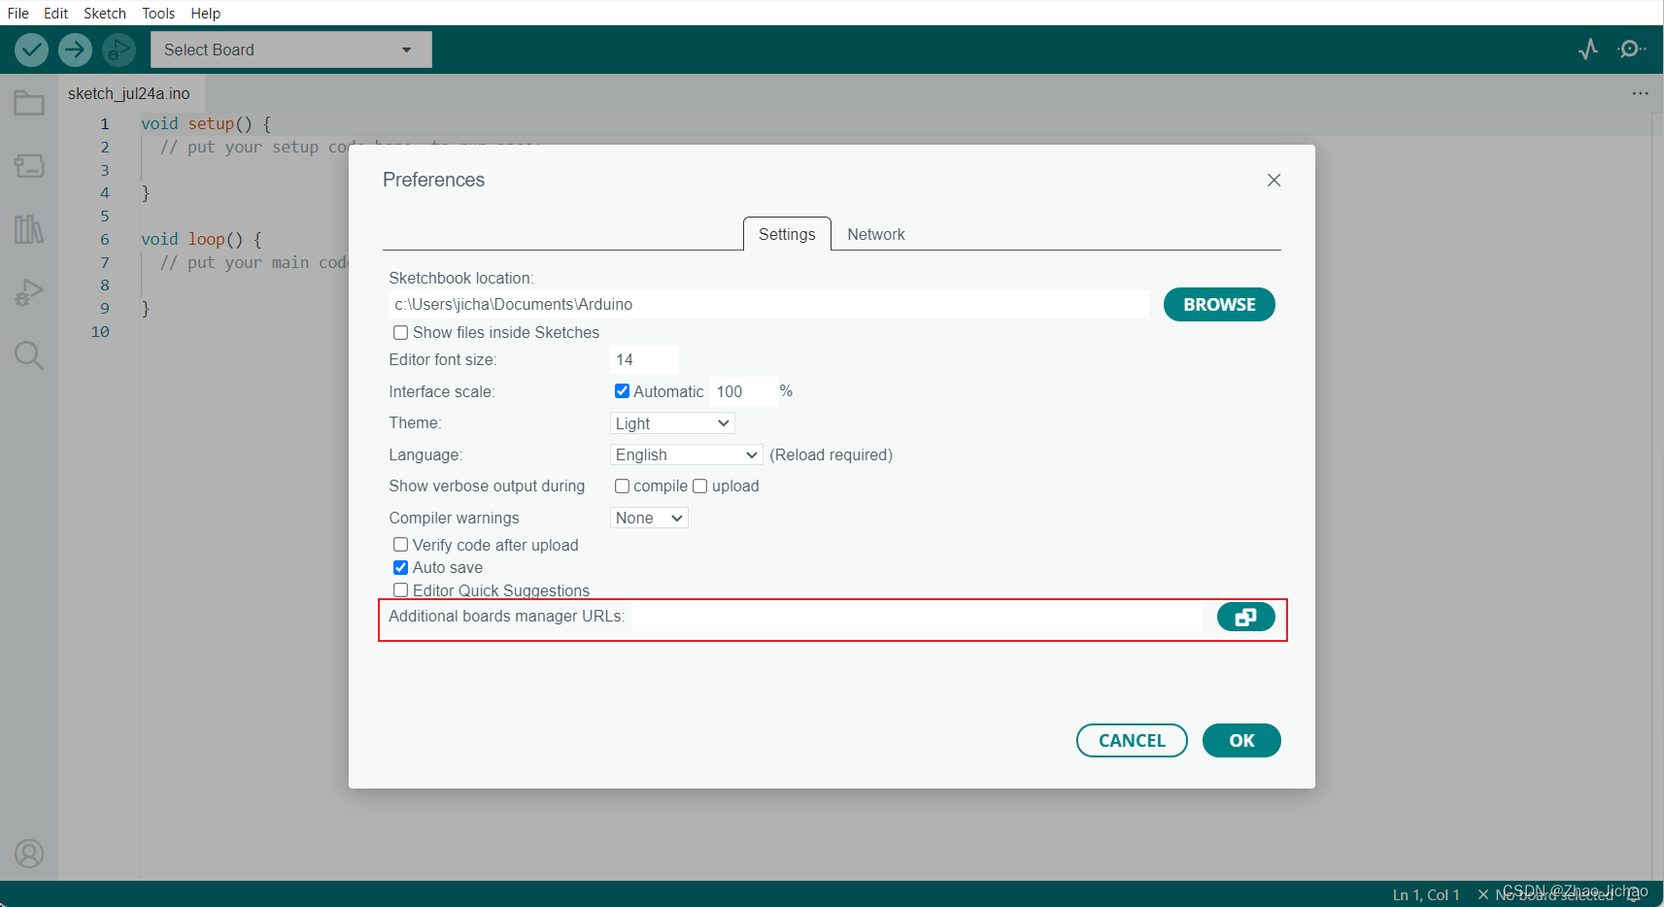
Task: Open the Search sidebar icon
Action: 29,355
